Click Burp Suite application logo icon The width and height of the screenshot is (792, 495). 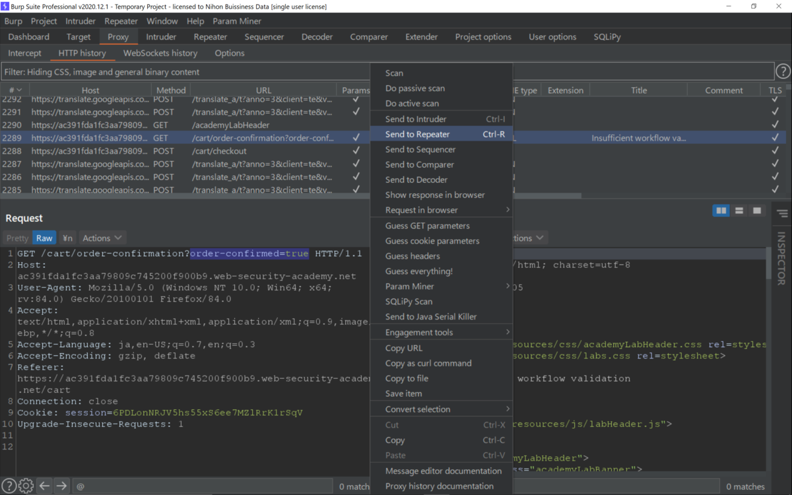pos(7,7)
